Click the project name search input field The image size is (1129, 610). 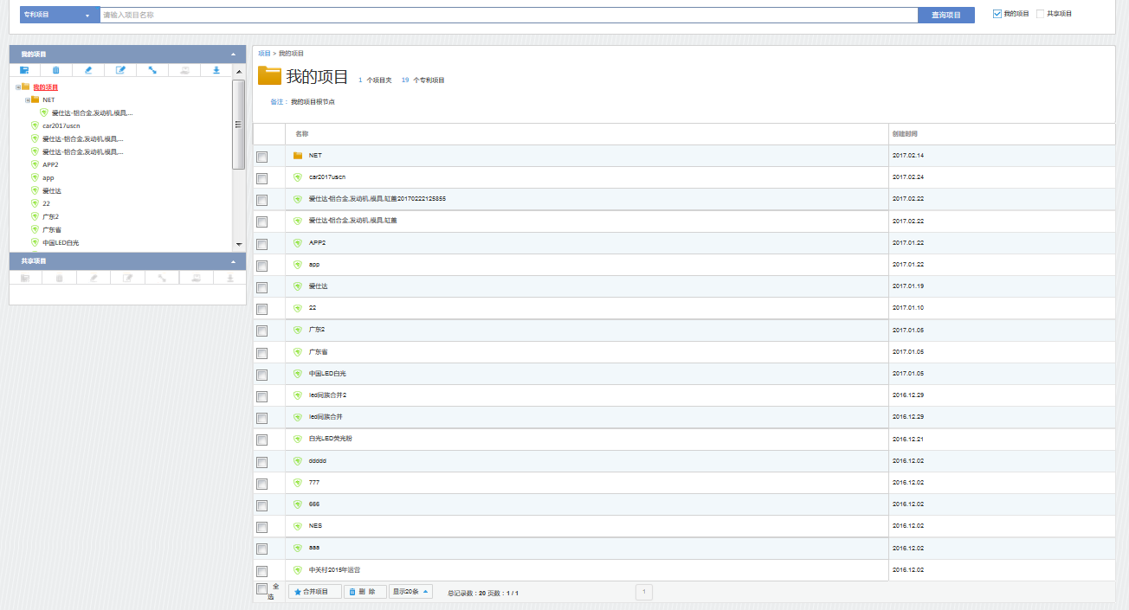[x=508, y=15]
